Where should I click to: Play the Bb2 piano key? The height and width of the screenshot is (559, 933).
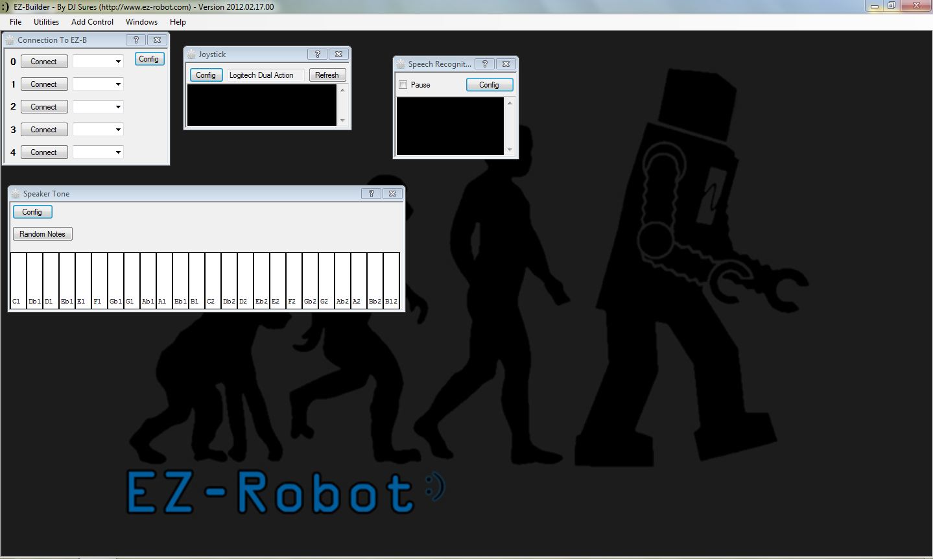pyautogui.click(x=375, y=280)
